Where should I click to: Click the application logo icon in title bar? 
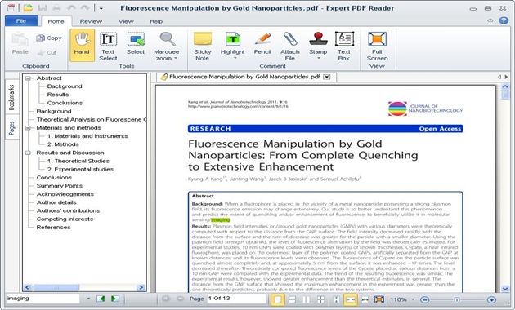(11, 7)
